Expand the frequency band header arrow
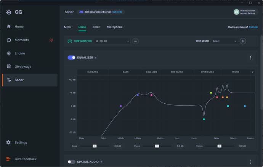The image size is (263, 167). click(252, 72)
